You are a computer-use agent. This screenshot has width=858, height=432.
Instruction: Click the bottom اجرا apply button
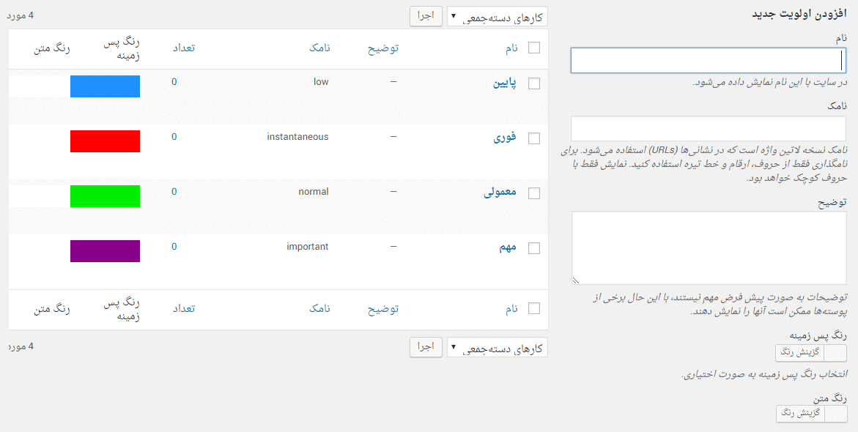(x=426, y=347)
